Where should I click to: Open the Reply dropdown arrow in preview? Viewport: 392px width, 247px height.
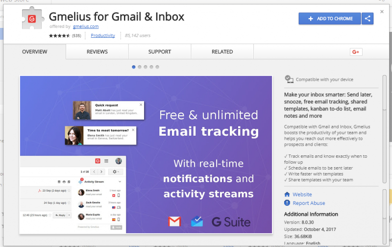(x=69, y=215)
